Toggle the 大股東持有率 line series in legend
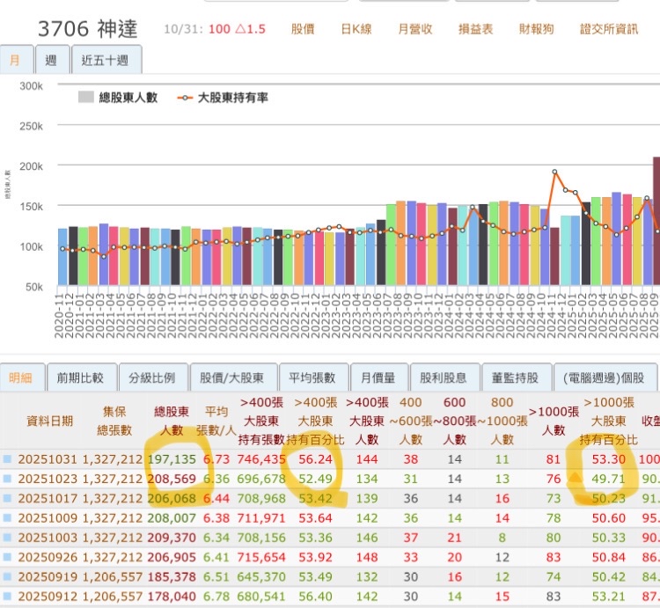The width and height of the screenshot is (660, 608). click(222, 98)
